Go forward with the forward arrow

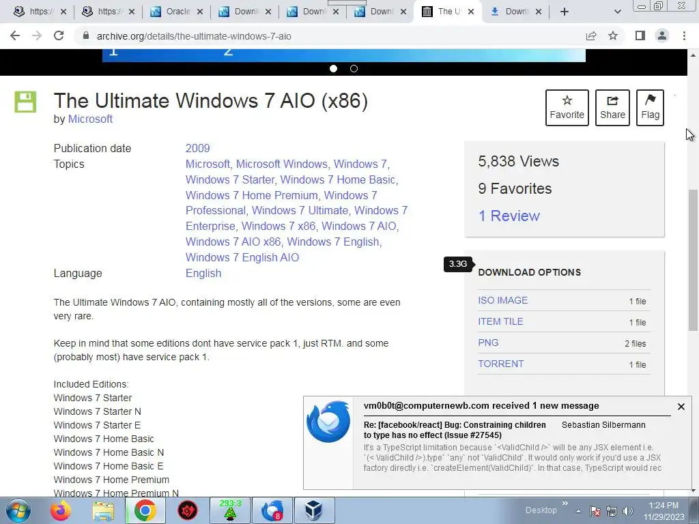37,35
